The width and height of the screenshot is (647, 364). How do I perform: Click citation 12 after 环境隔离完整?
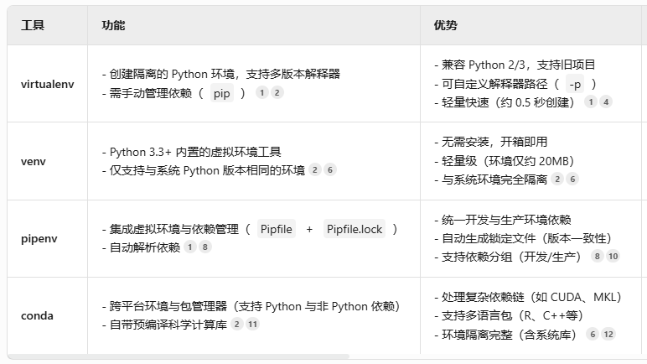point(608,334)
